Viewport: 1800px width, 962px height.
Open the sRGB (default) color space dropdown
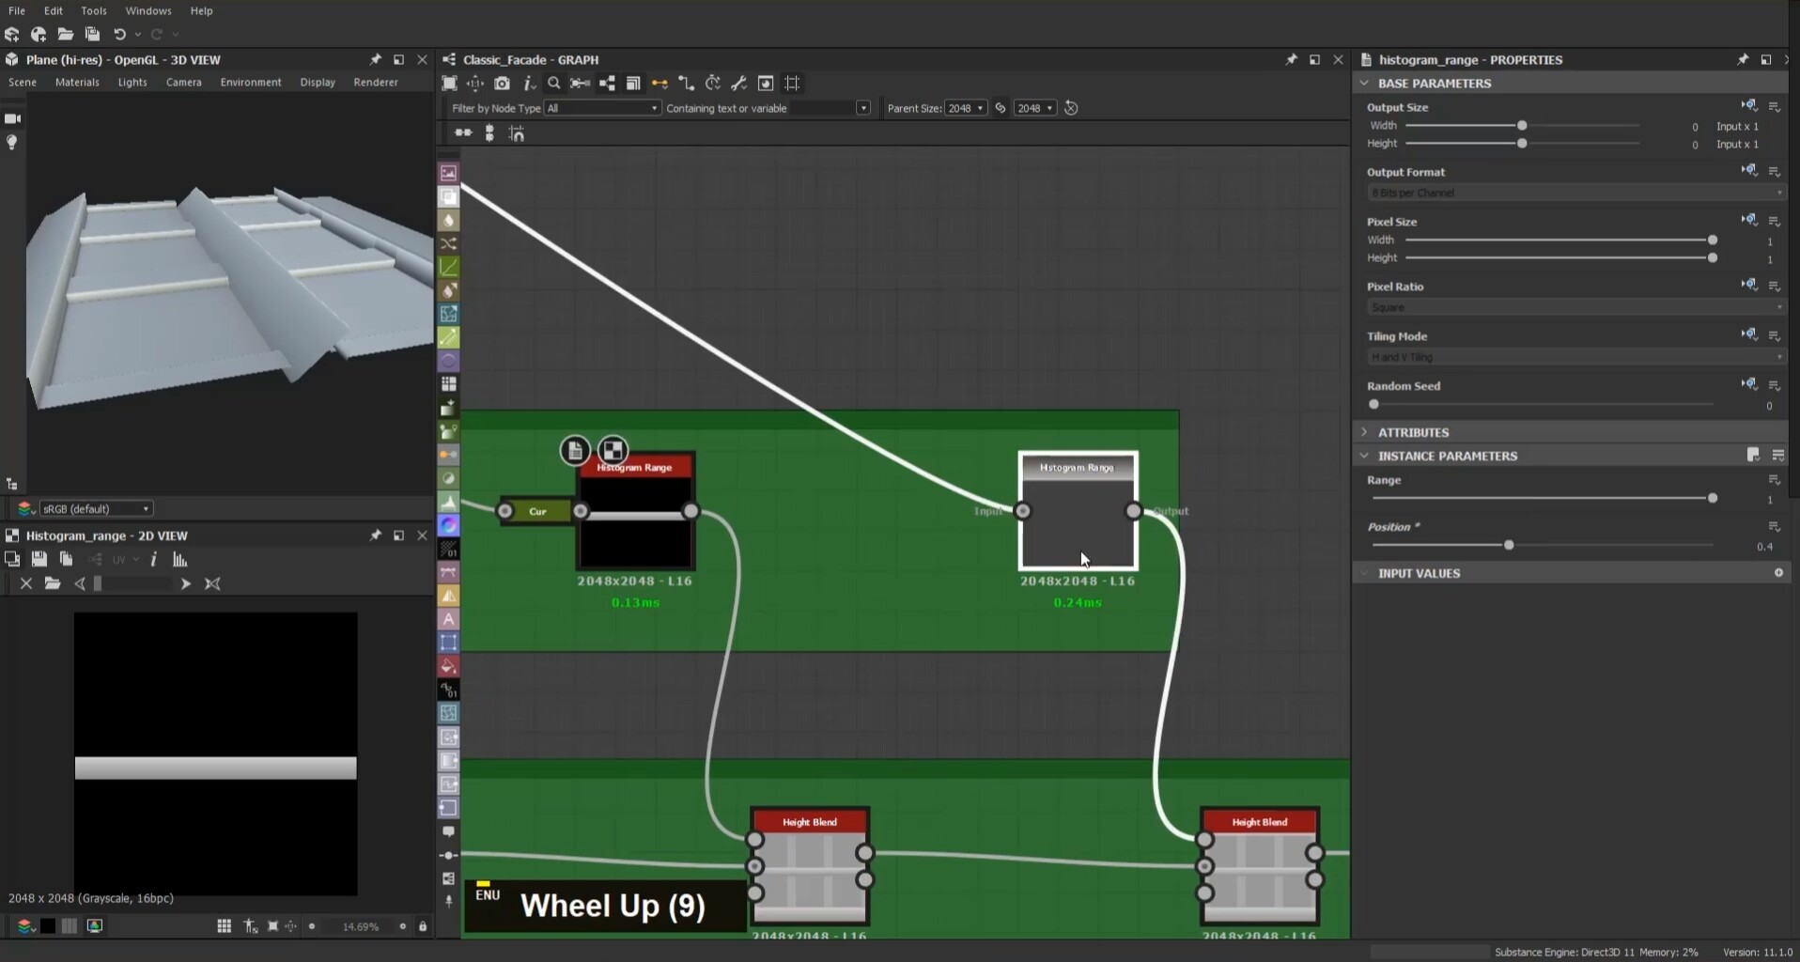coord(95,509)
